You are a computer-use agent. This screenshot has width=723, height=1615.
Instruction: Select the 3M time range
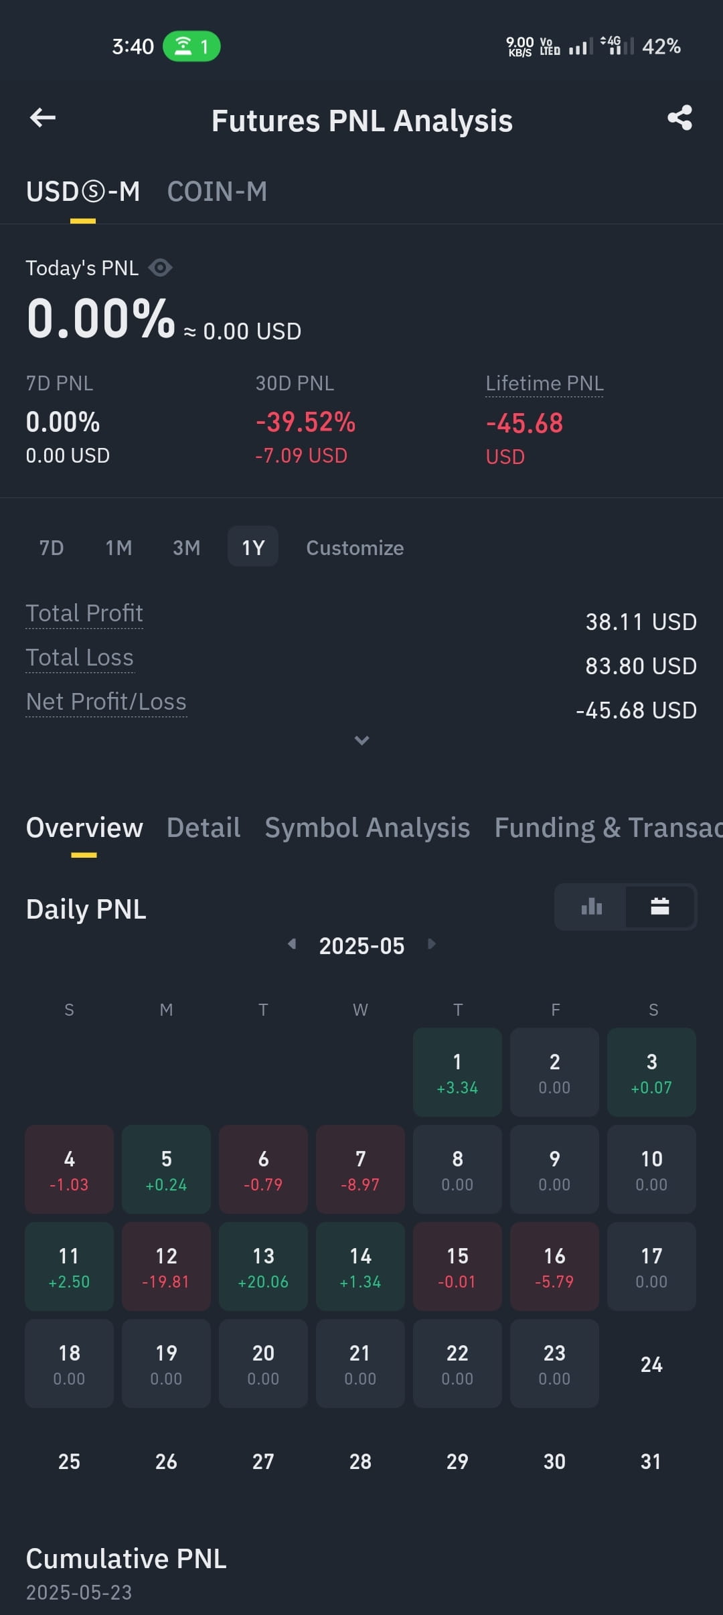pos(186,548)
